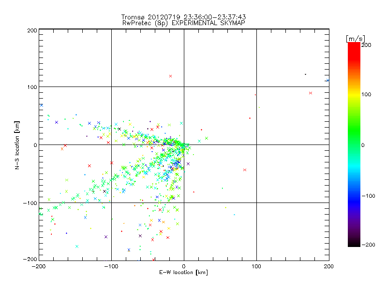The width and height of the screenshot is (387, 290).
Task: Click the y-axis tick label '100'
Action: tap(32, 87)
